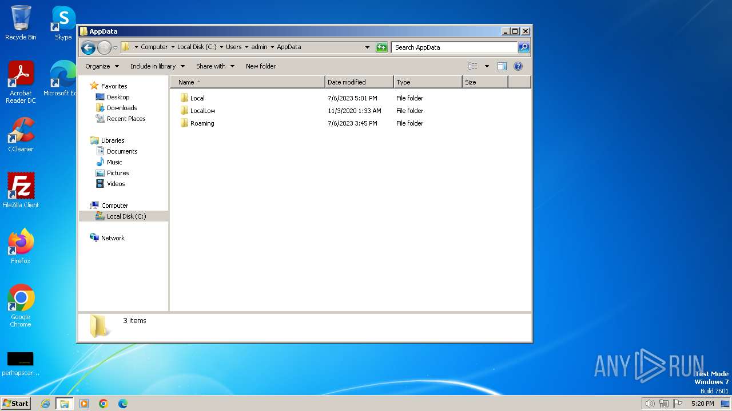Open Pictures library

pyautogui.click(x=117, y=173)
